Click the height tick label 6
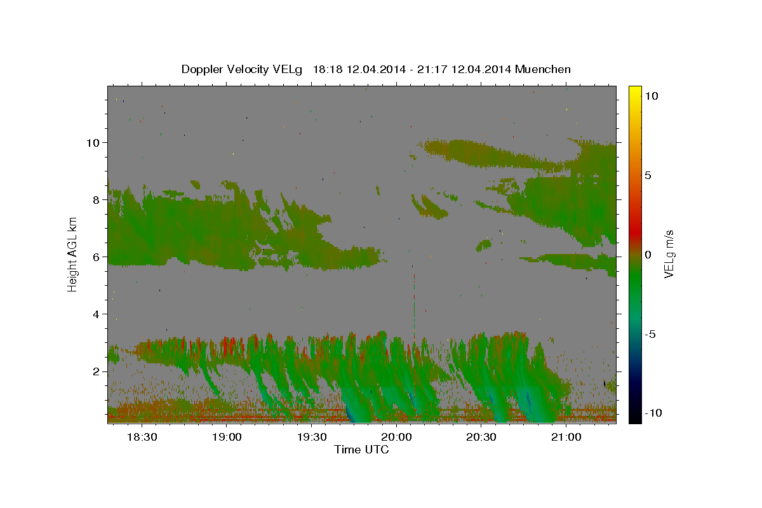The image size is (762, 508). 97,257
